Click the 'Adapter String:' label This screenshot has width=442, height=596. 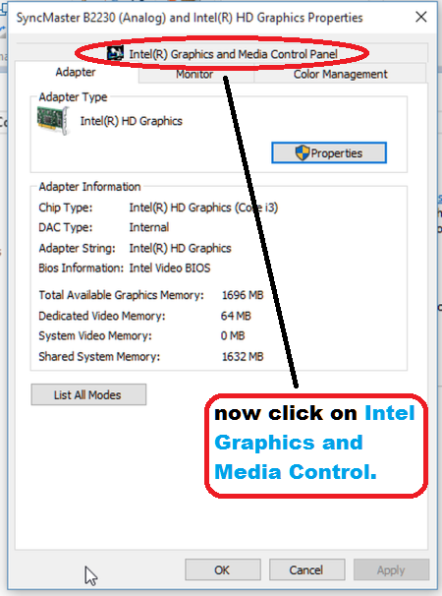77,248
